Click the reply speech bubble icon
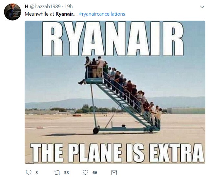Screen dimensions: 208x177 28,172
